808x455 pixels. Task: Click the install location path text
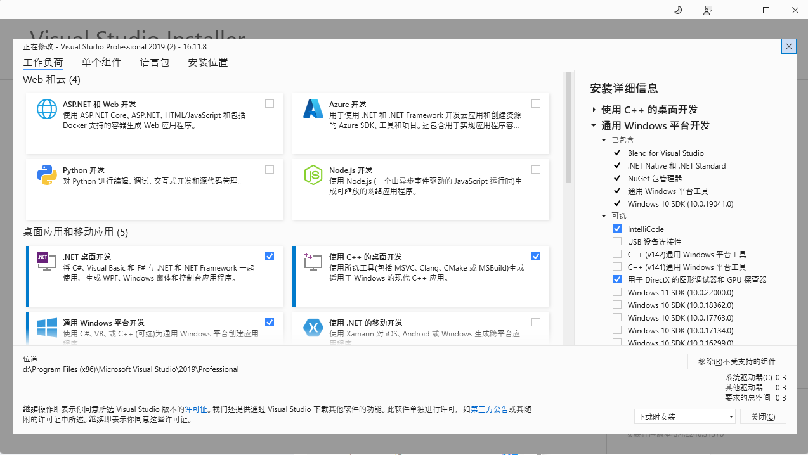point(131,369)
